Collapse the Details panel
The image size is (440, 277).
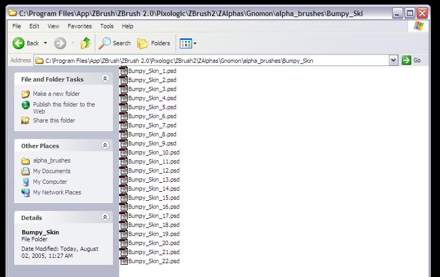pyautogui.click(x=105, y=217)
